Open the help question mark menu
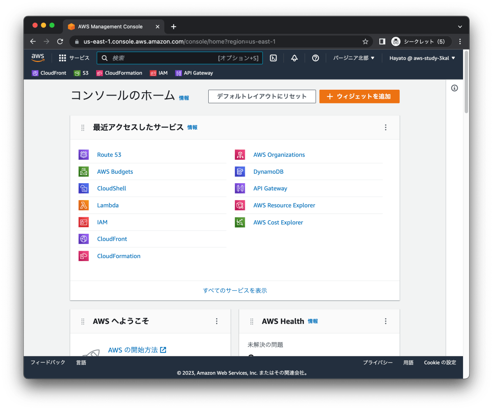The width and height of the screenshot is (493, 410). tap(316, 58)
